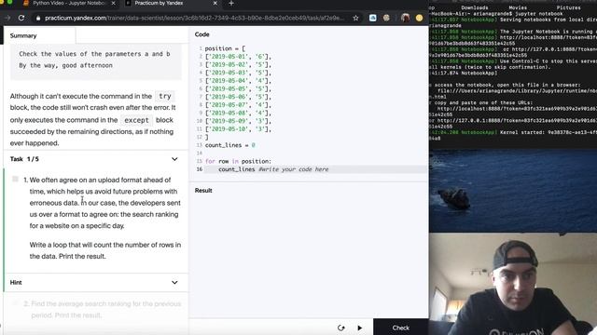The image size is (597, 335).
Task: Click the 'for row in position:' line
Action: click(x=238, y=161)
